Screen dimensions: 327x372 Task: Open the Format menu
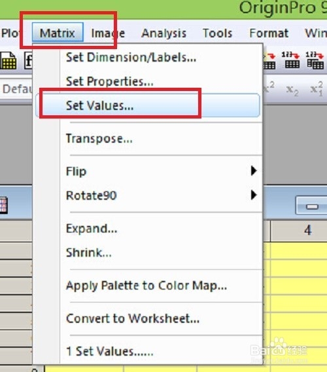(269, 33)
